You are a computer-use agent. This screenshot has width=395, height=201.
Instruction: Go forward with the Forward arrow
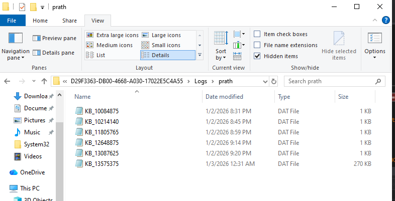coord(22,81)
